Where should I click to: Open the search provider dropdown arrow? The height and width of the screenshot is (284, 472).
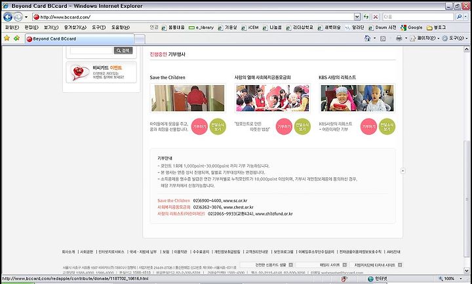[466, 17]
